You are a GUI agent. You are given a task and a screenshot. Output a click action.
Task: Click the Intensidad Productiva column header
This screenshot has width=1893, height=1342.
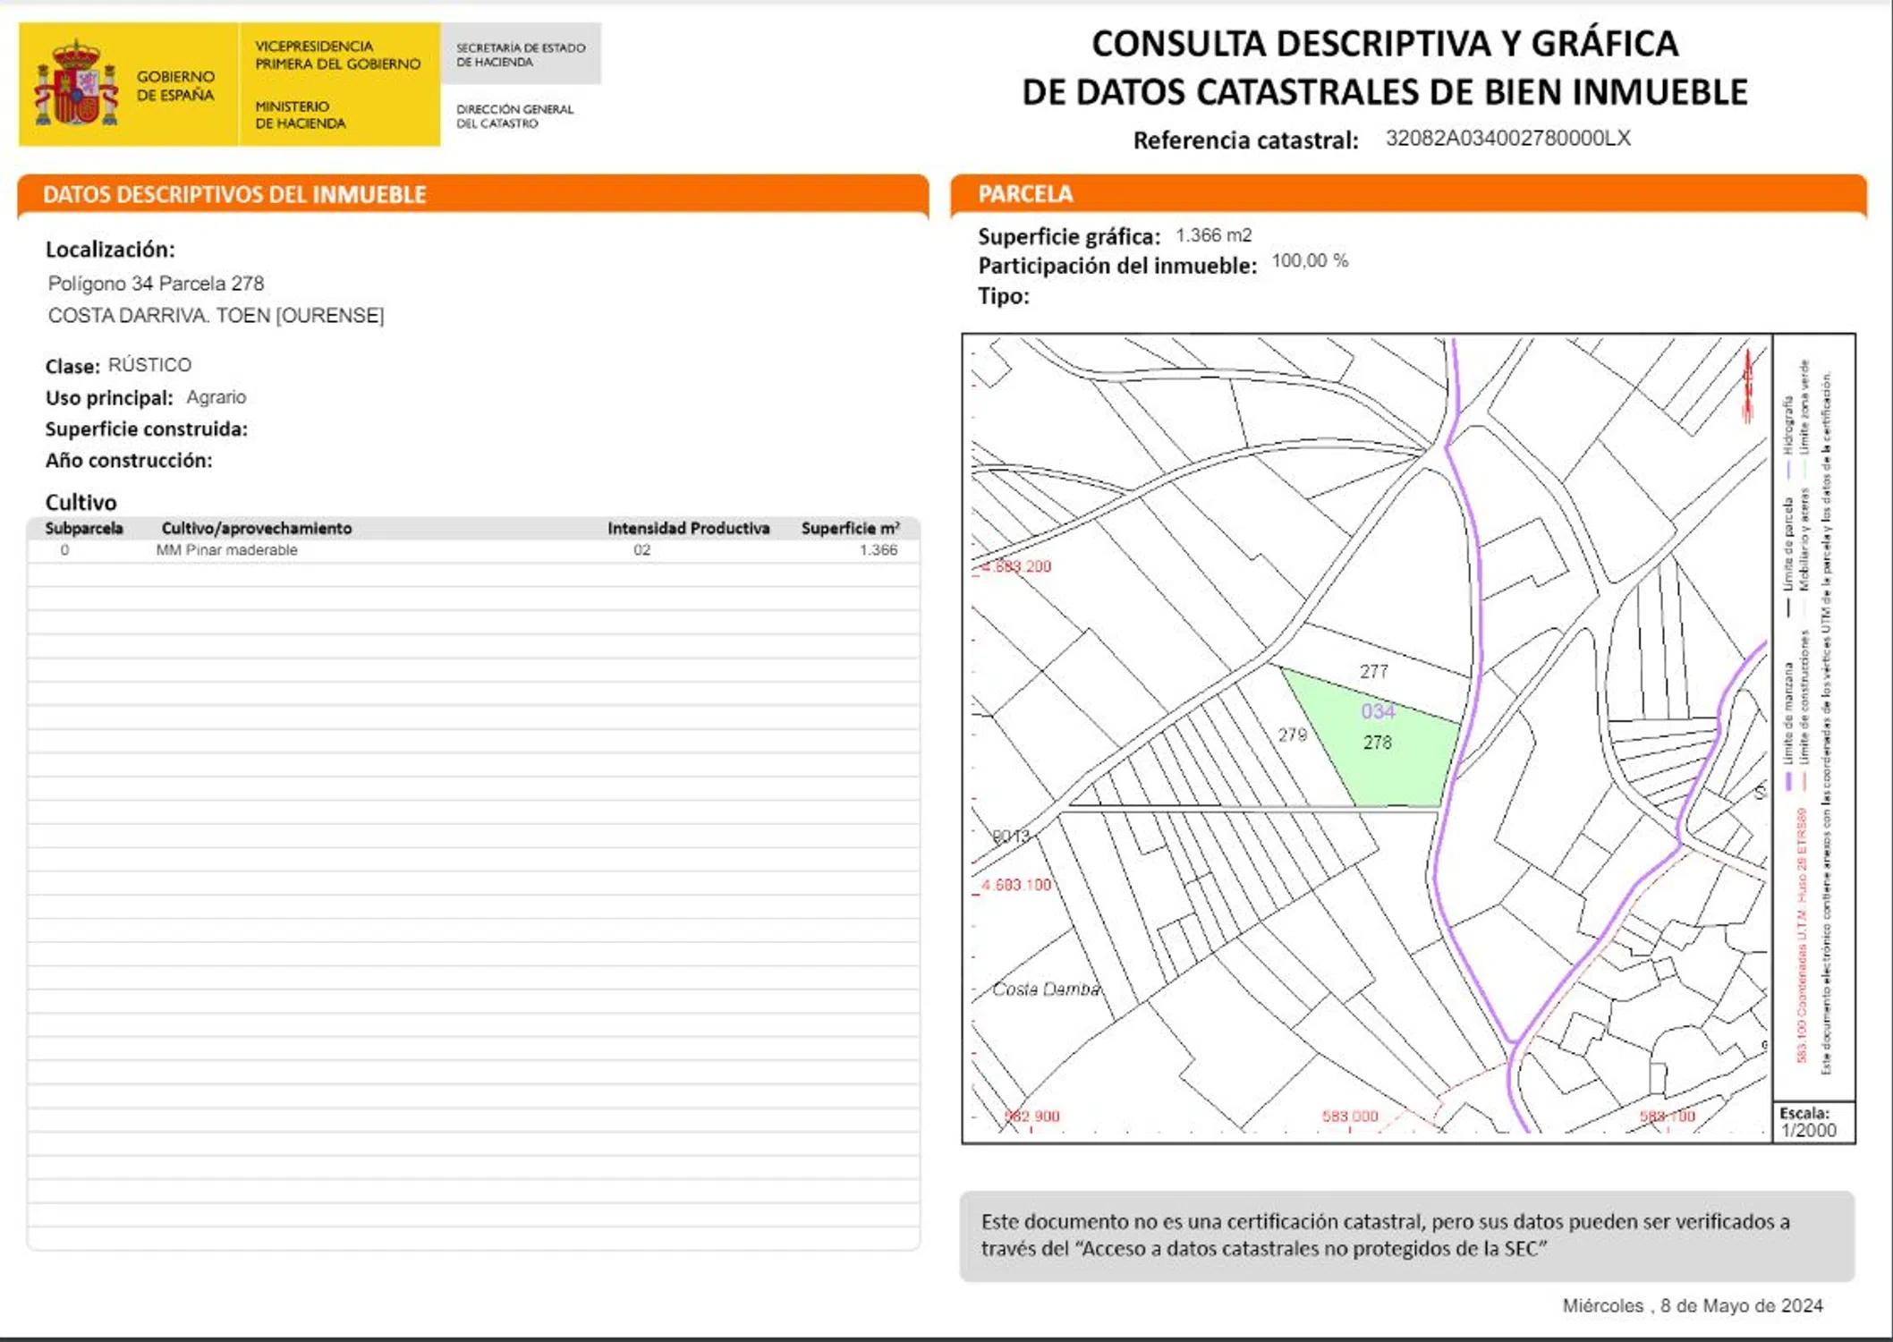point(688,529)
